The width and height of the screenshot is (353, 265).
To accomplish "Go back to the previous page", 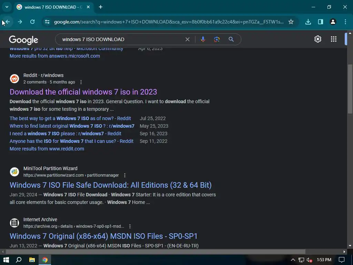I will point(8,22).
